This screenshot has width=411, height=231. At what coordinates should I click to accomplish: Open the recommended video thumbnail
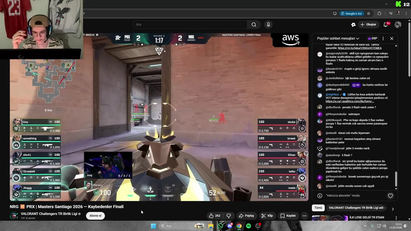(329, 218)
